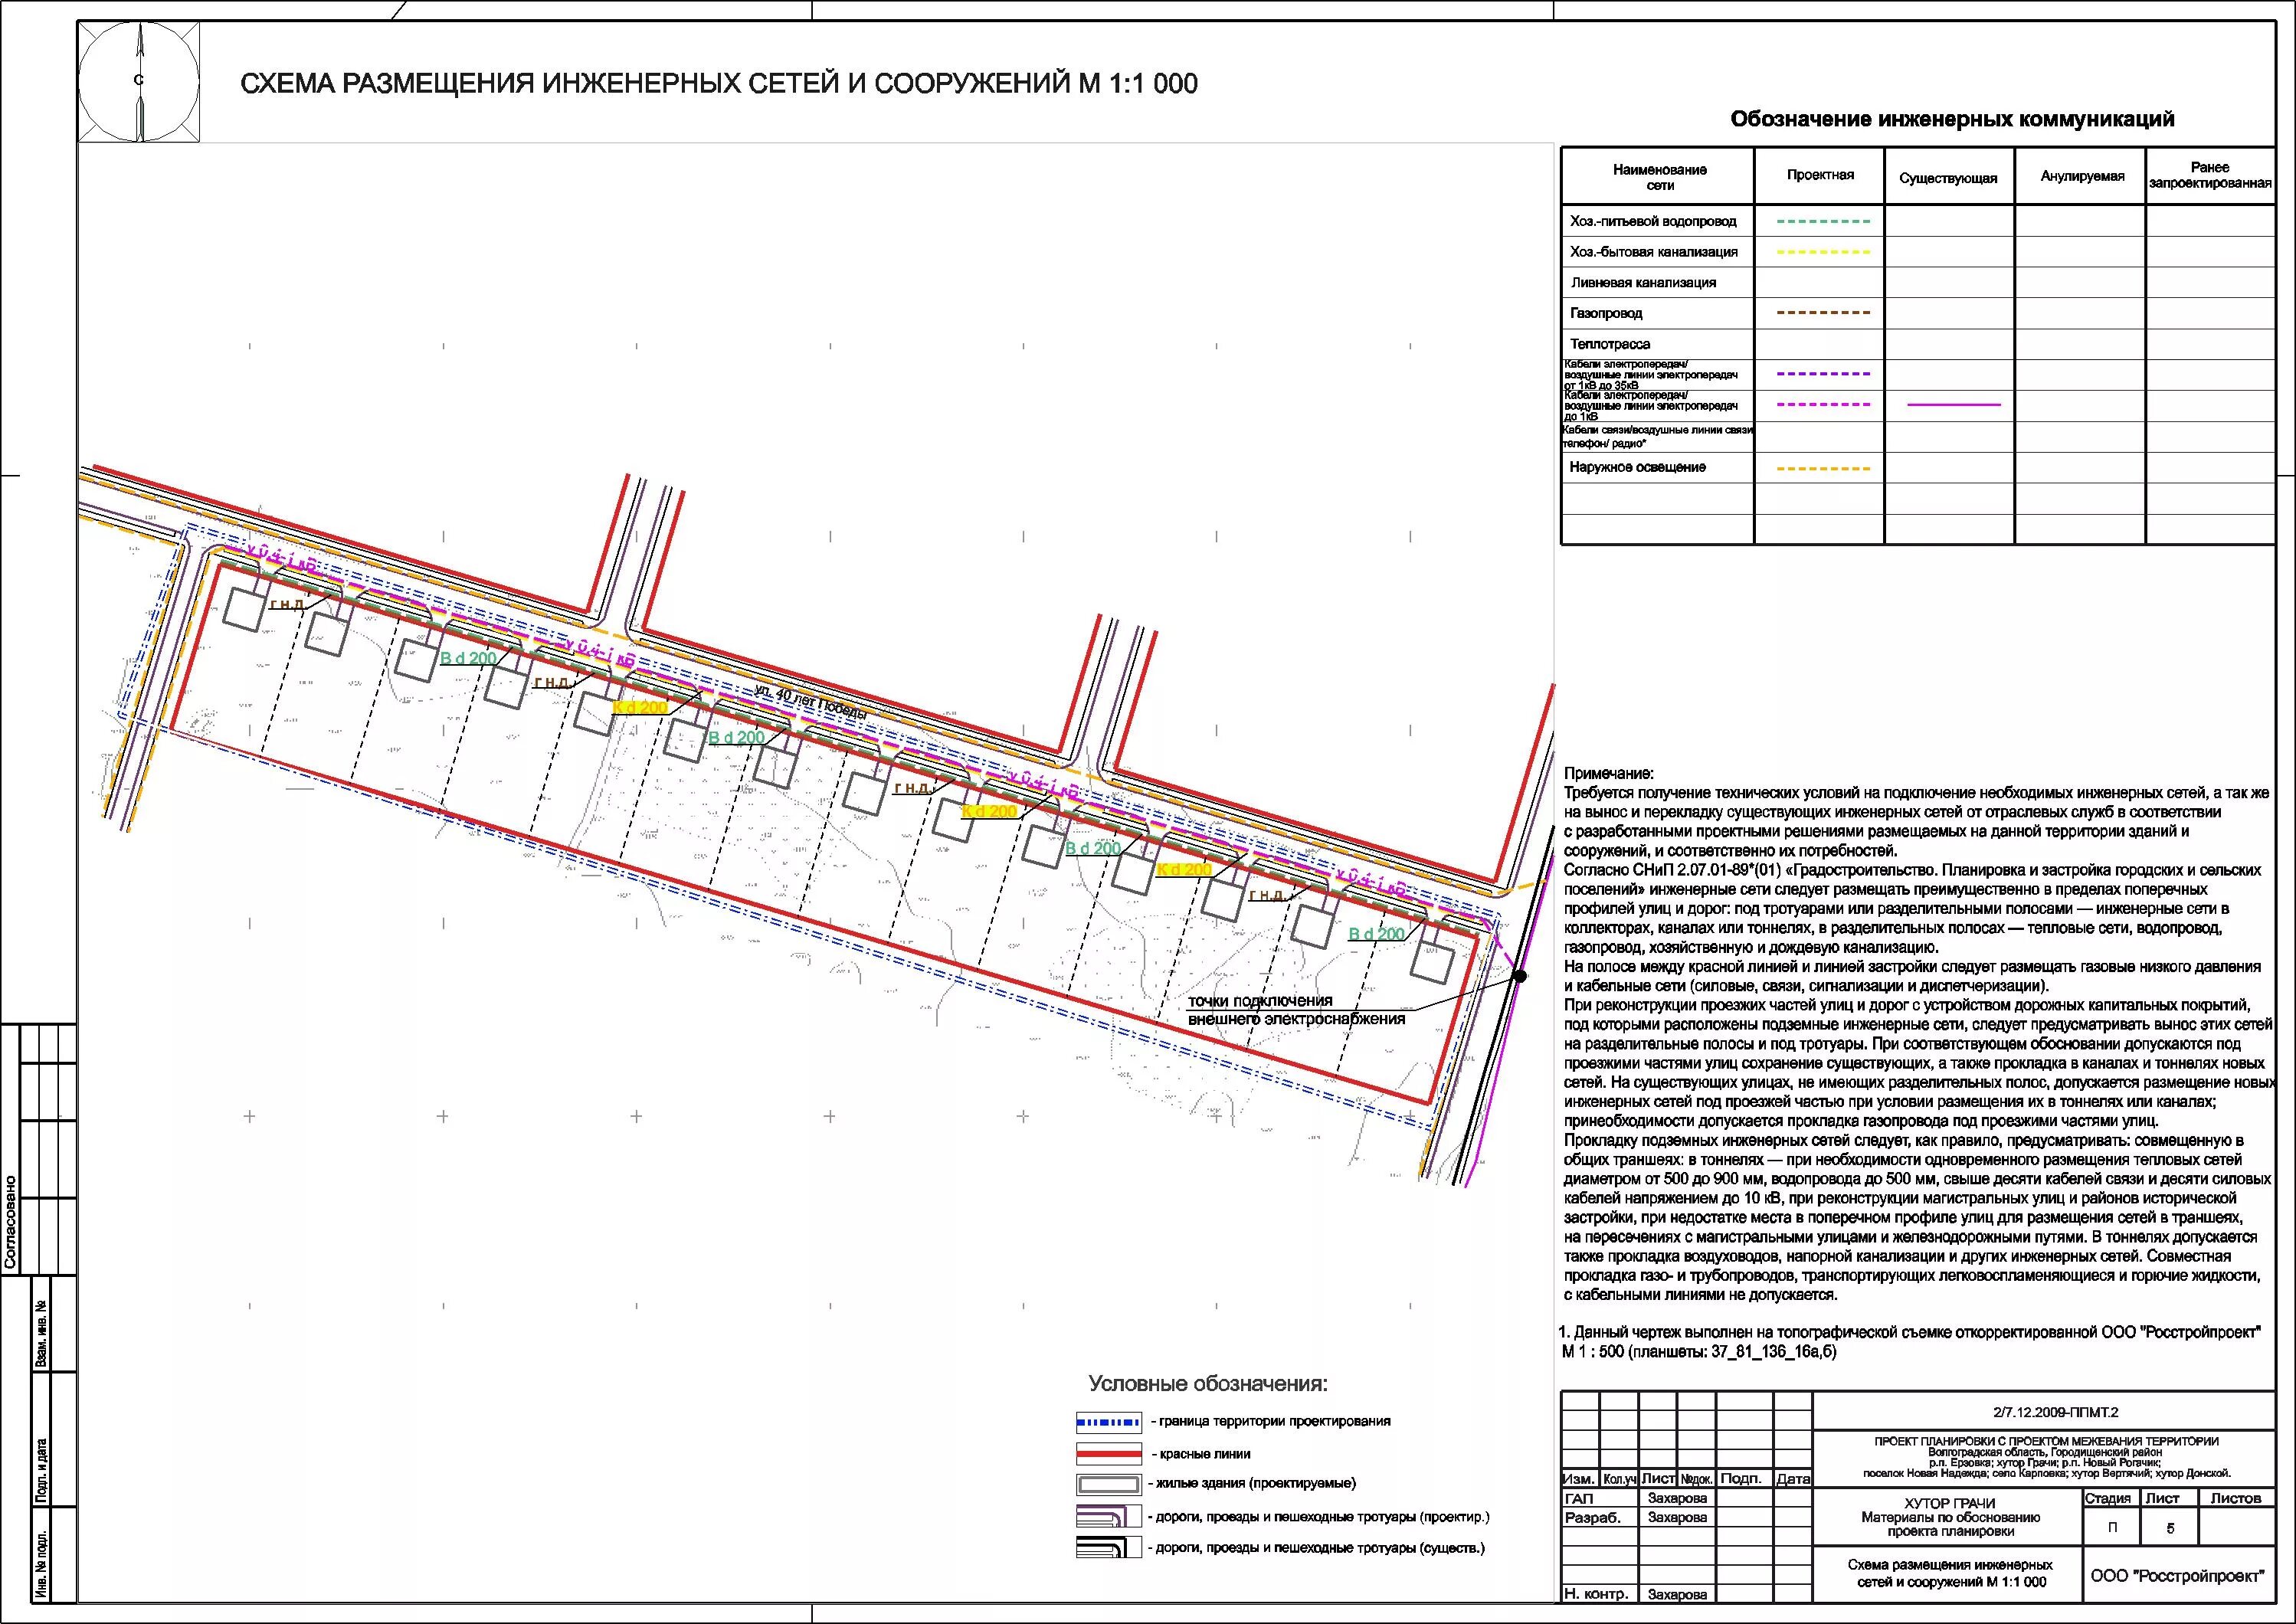Click the brown dashed gas pipeline line sample
The width and height of the screenshot is (2296, 1624).
[1823, 313]
